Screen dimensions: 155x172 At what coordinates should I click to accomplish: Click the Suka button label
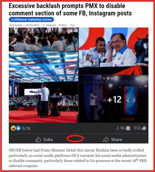[48, 140]
